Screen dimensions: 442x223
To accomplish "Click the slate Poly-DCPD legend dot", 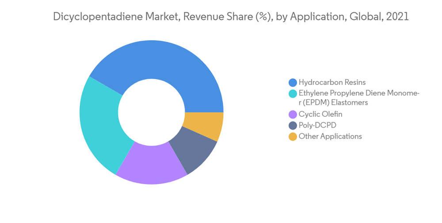I will click(293, 126).
